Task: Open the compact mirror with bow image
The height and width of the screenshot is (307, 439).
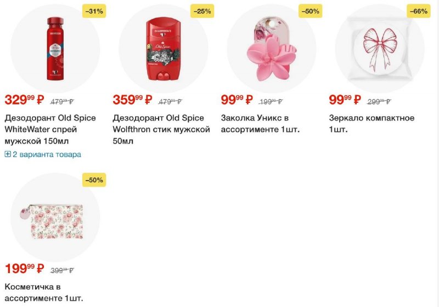Action: coord(380,49)
